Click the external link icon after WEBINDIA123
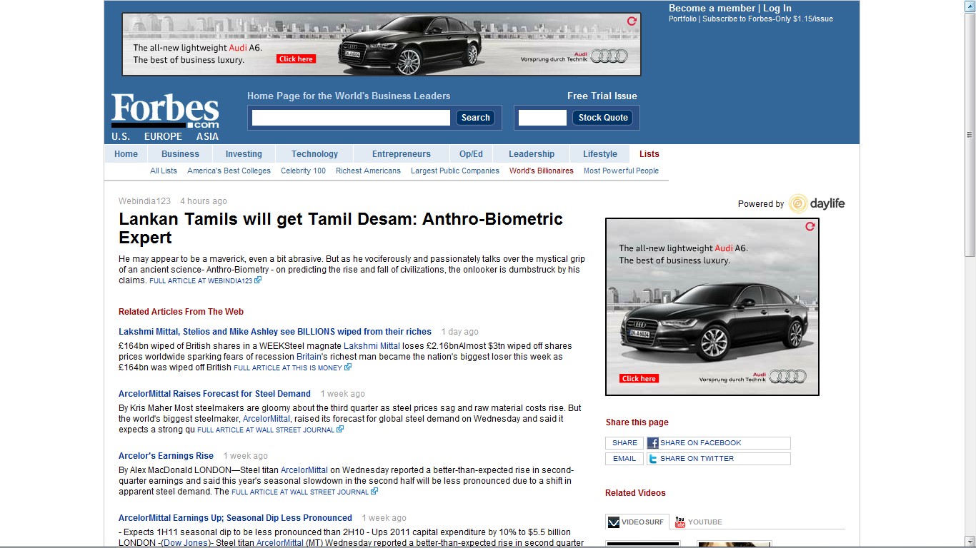 pos(258,280)
